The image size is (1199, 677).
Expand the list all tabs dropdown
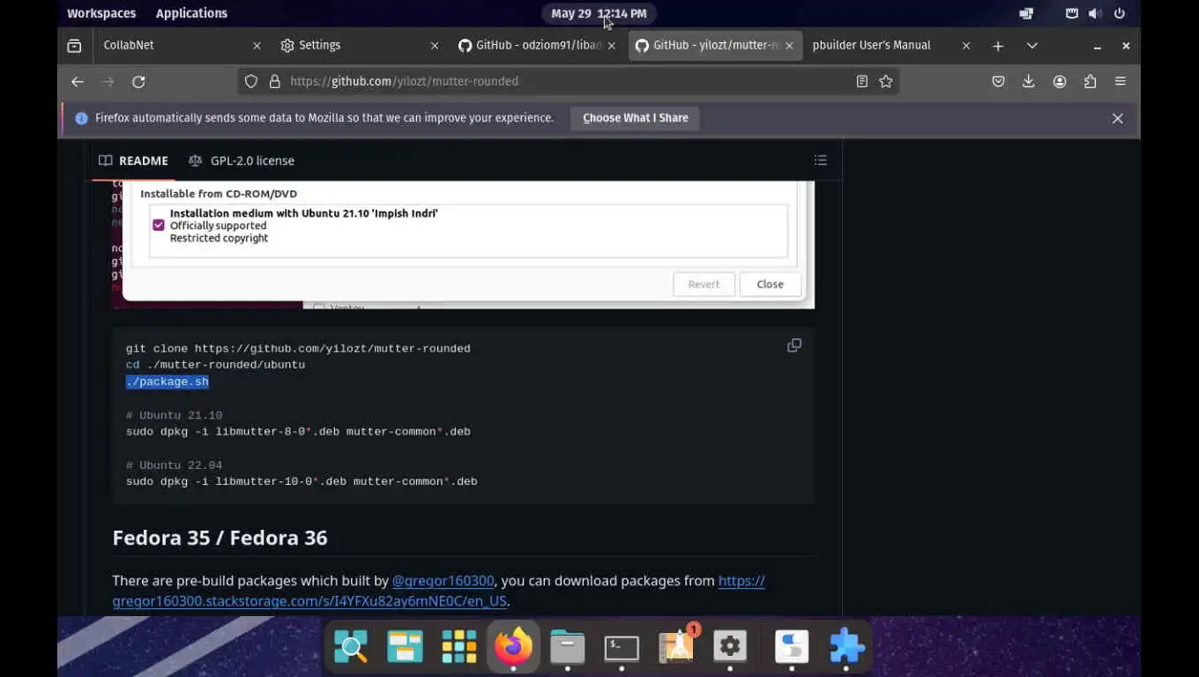coord(1032,46)
